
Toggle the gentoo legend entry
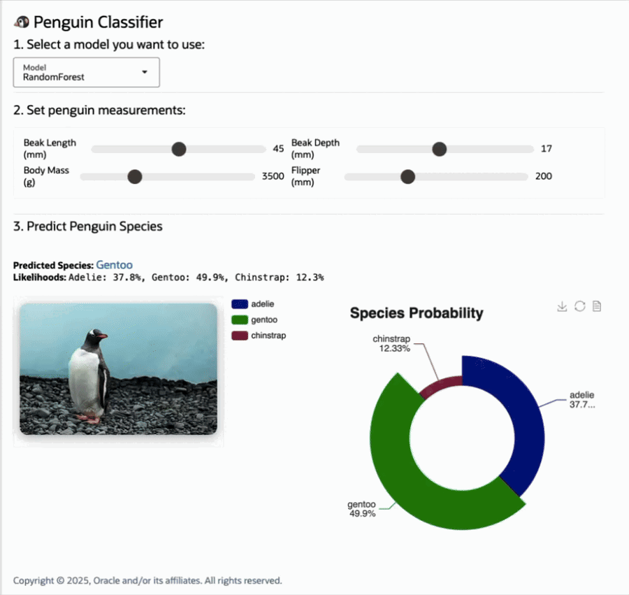[240, 320]
